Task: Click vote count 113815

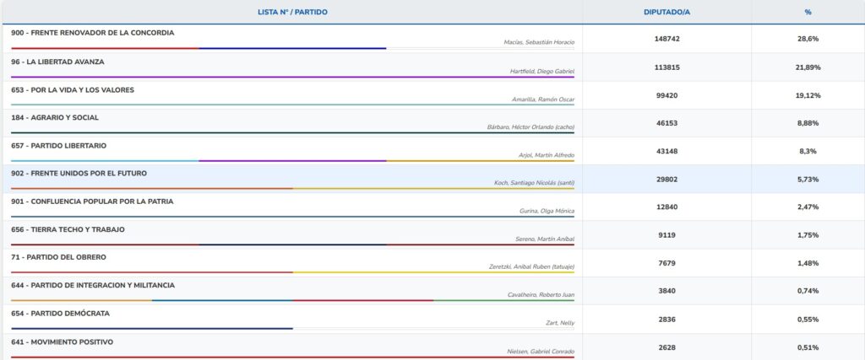Action: pos(667,67)
